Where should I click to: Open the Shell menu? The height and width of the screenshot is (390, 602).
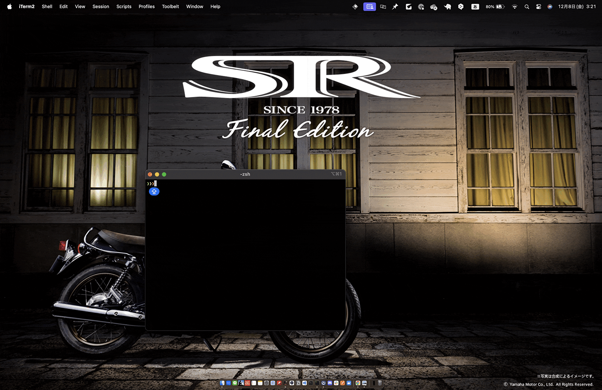coord(47,6)
